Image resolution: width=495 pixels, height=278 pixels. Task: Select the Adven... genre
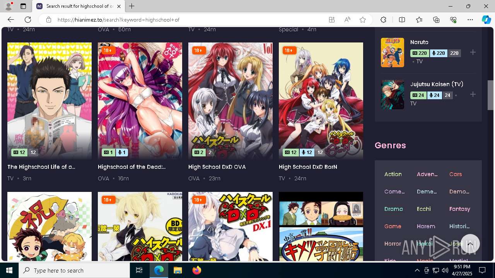(427, 174)
